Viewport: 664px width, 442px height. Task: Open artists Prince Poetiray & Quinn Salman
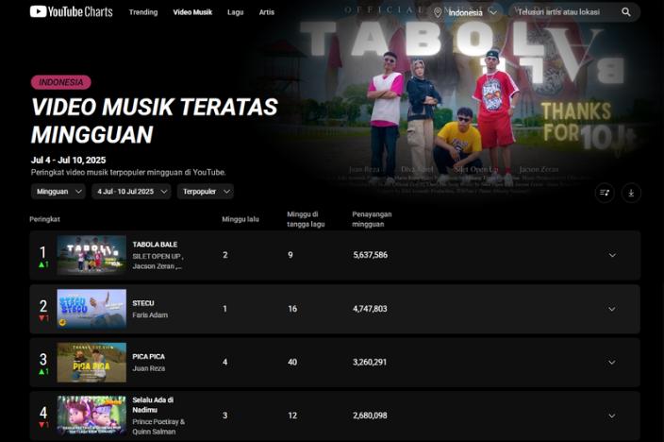158,427
